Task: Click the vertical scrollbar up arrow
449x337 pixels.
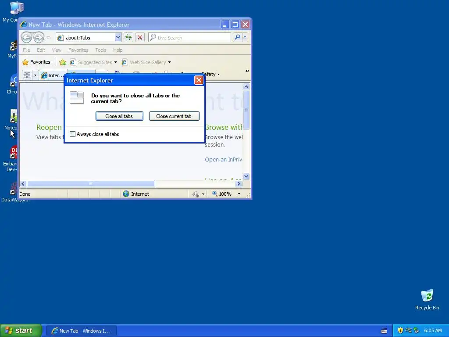Action: 246,86
